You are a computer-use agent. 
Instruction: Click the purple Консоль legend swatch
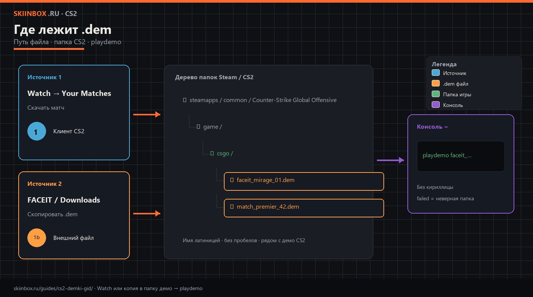(x=436, y=105)
